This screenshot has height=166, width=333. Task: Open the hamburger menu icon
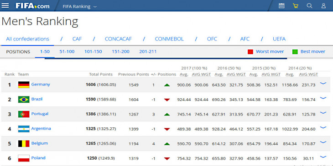coord(5,6)
